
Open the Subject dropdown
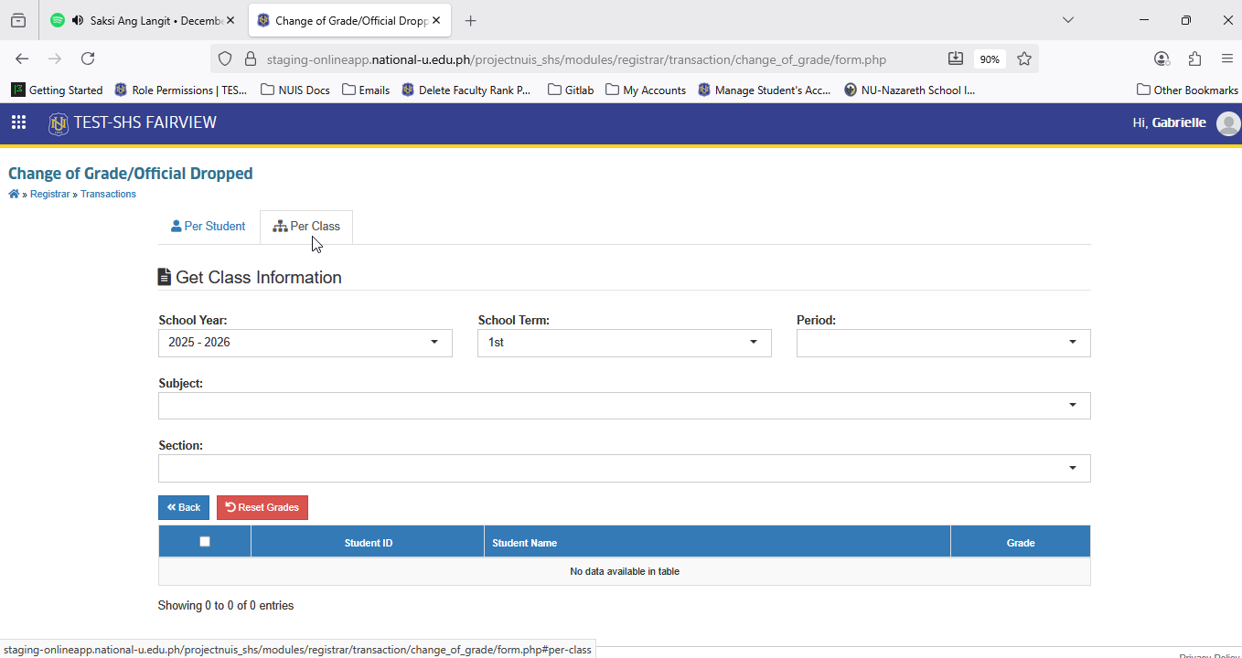(625, 406)
